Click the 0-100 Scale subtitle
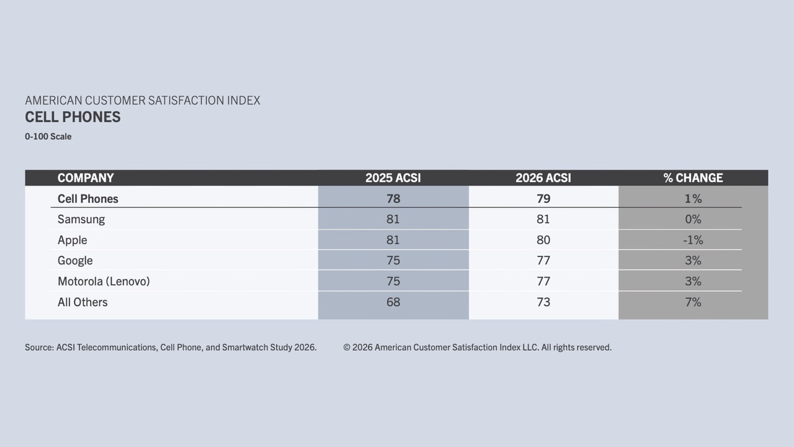Image resolution: width=794 pixels, height=447 pixels. (x=48, y=137)
